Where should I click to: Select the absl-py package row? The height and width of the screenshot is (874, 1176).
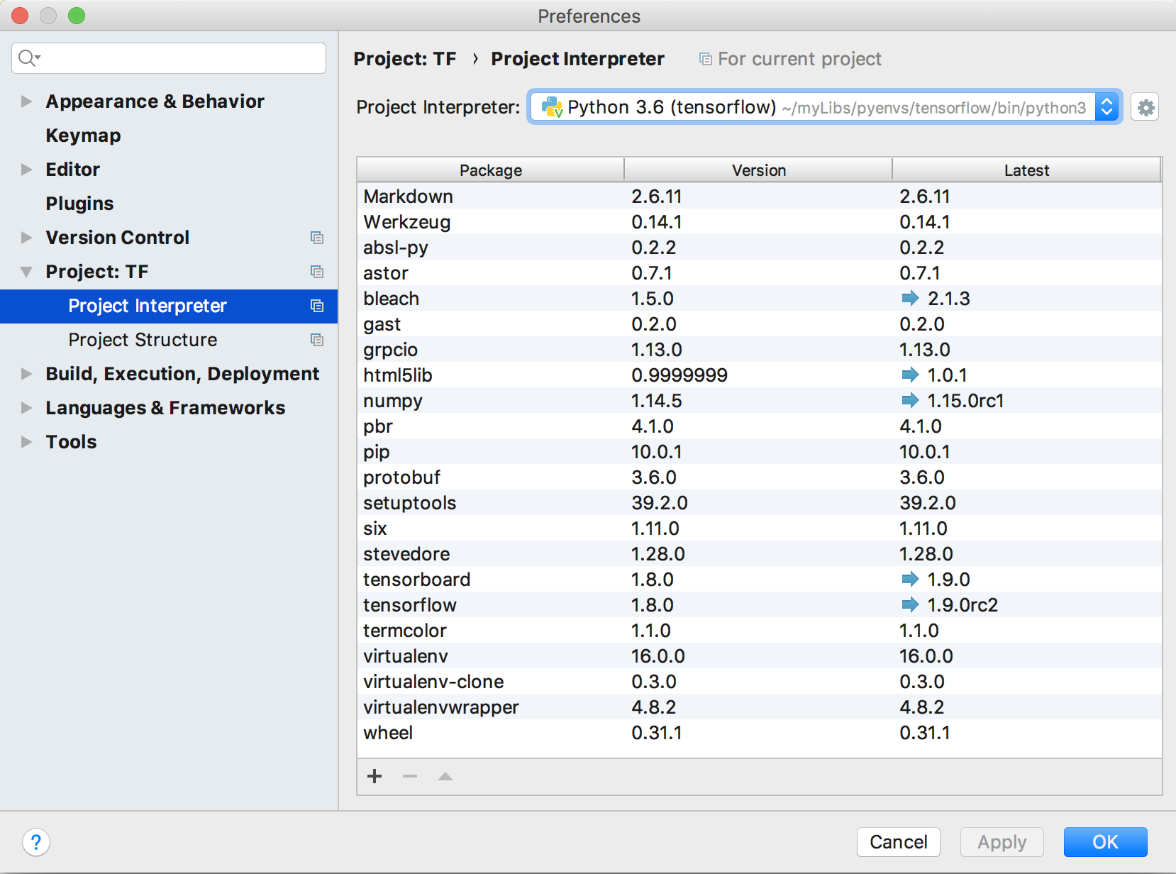click(x=759, y=247)
